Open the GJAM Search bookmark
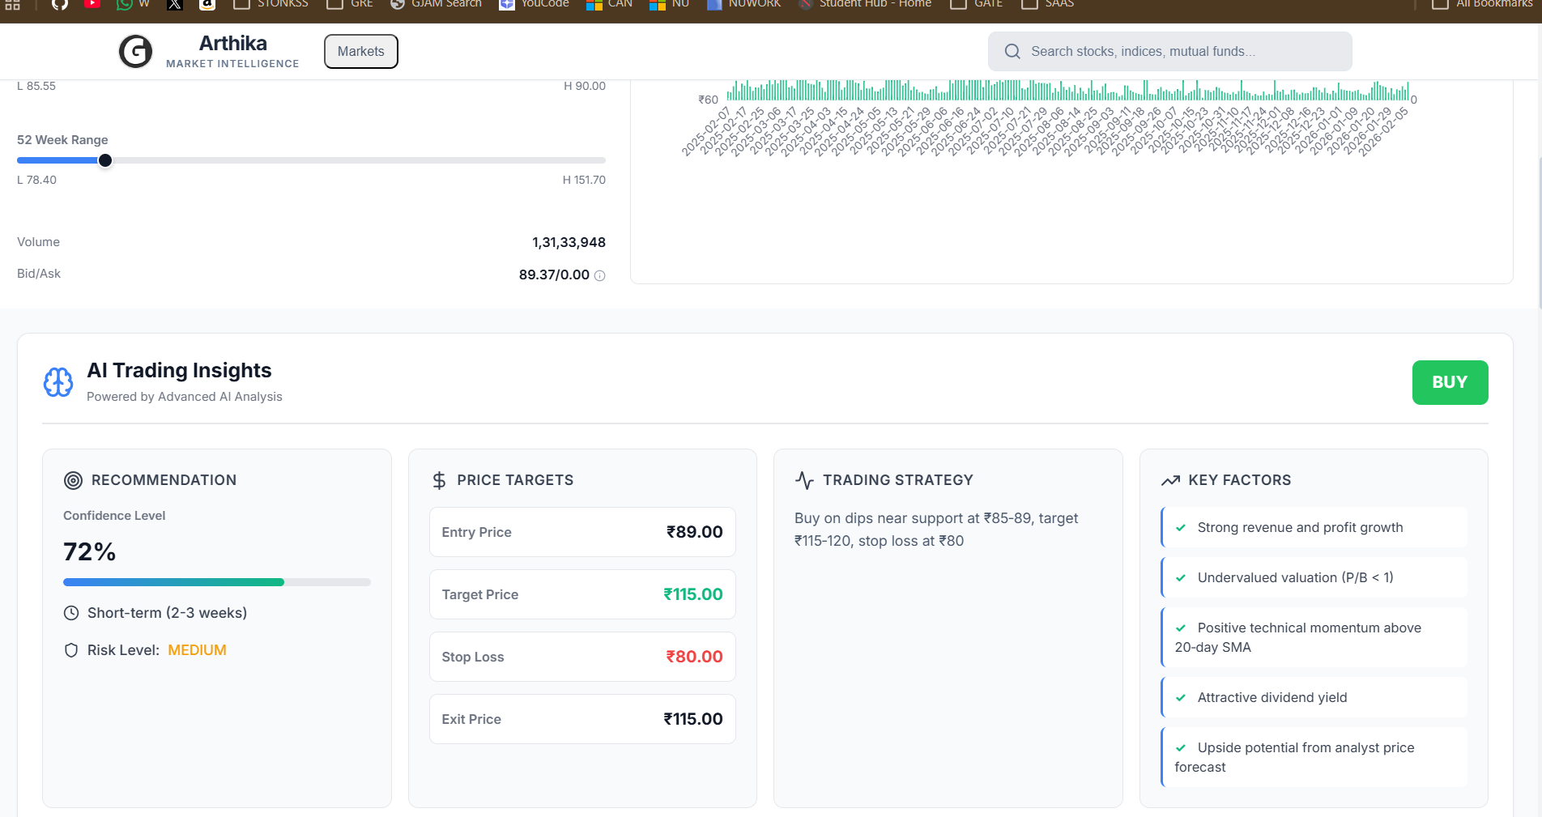The width and height of the screenshot is (1542, 817). tap(435, 4)
